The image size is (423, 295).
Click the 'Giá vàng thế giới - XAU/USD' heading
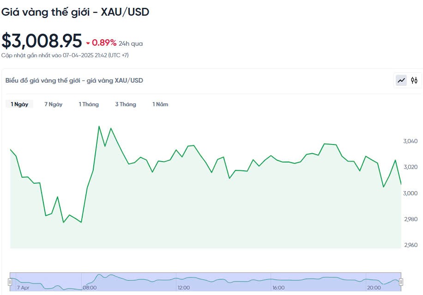75,12
